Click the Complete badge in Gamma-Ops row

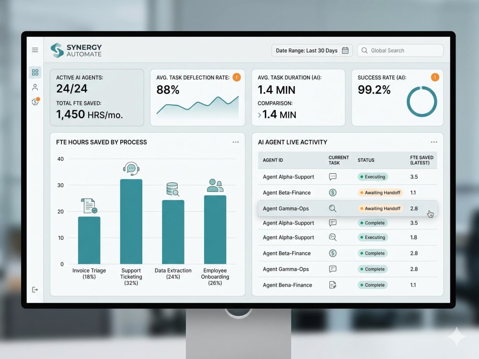372,269
